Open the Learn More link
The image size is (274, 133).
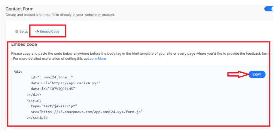click(x=97, y=59)
